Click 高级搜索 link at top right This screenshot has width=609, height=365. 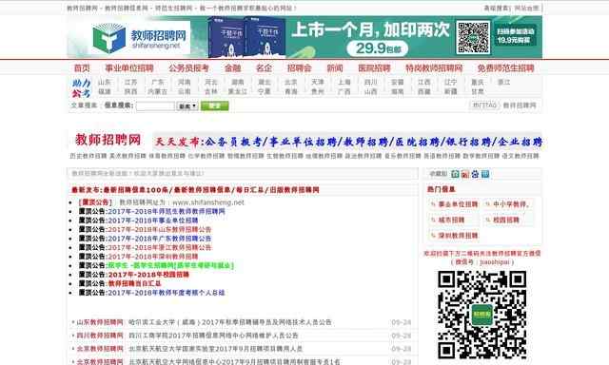tap(497, 8)
